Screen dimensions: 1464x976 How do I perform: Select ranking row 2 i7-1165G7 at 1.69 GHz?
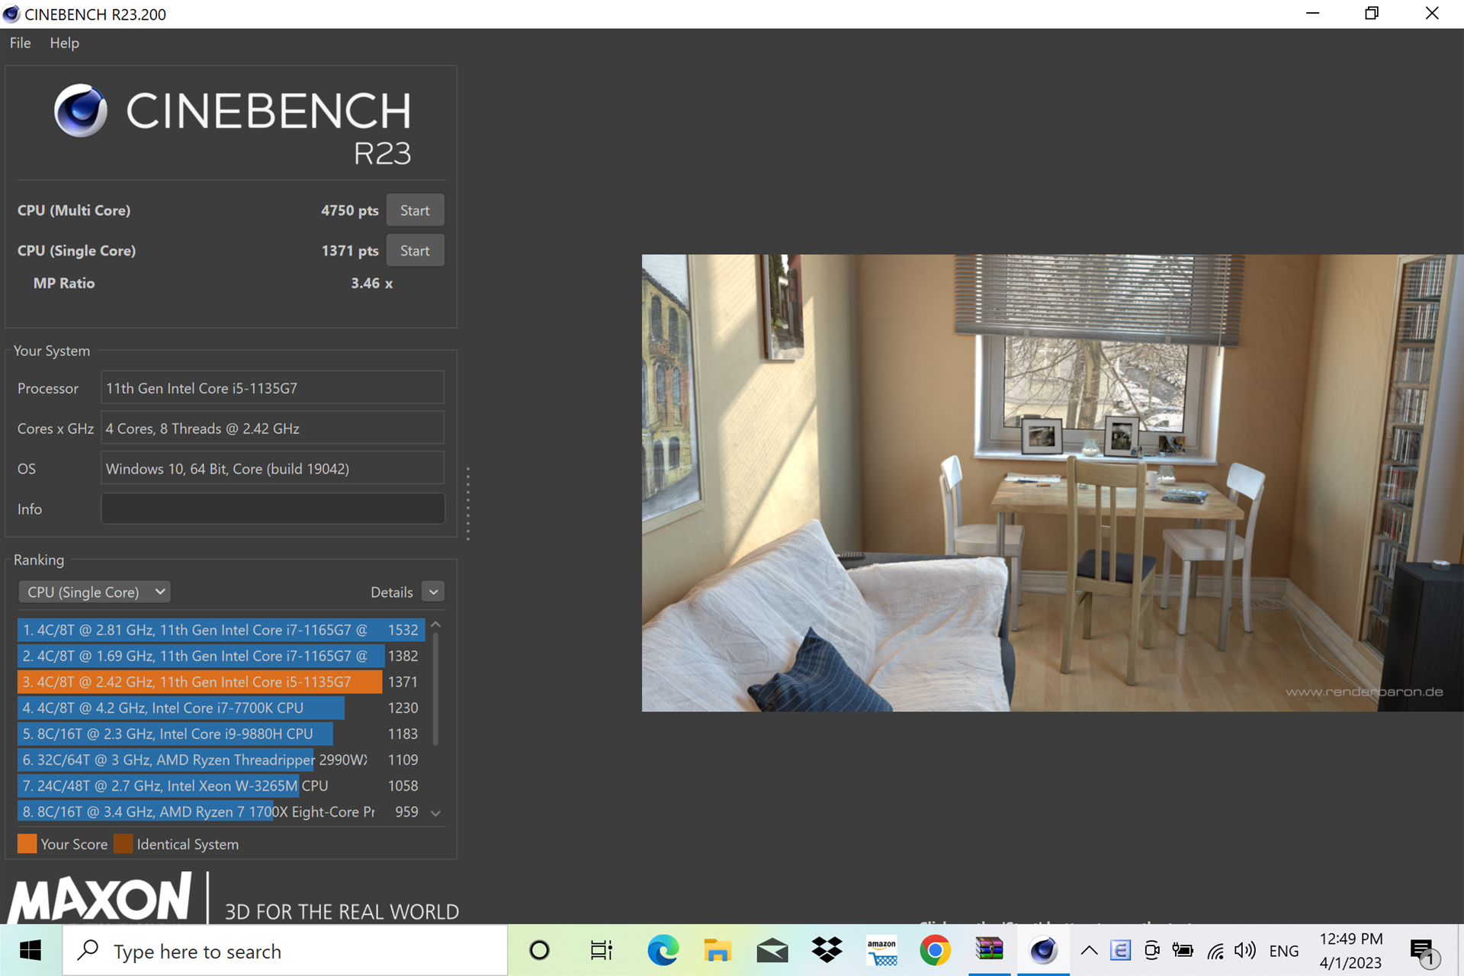tap(221, 656)
